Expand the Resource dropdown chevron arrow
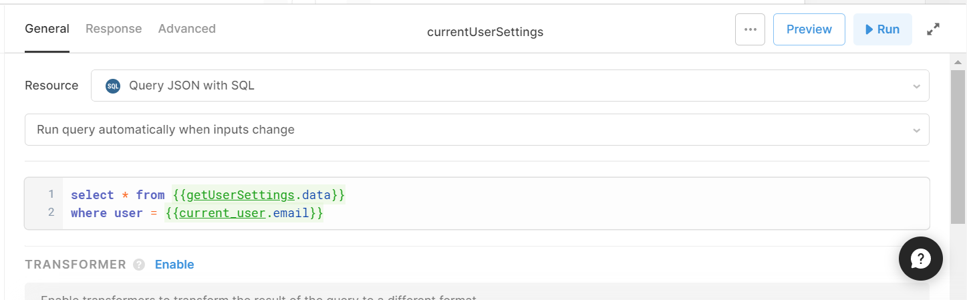 916,86
